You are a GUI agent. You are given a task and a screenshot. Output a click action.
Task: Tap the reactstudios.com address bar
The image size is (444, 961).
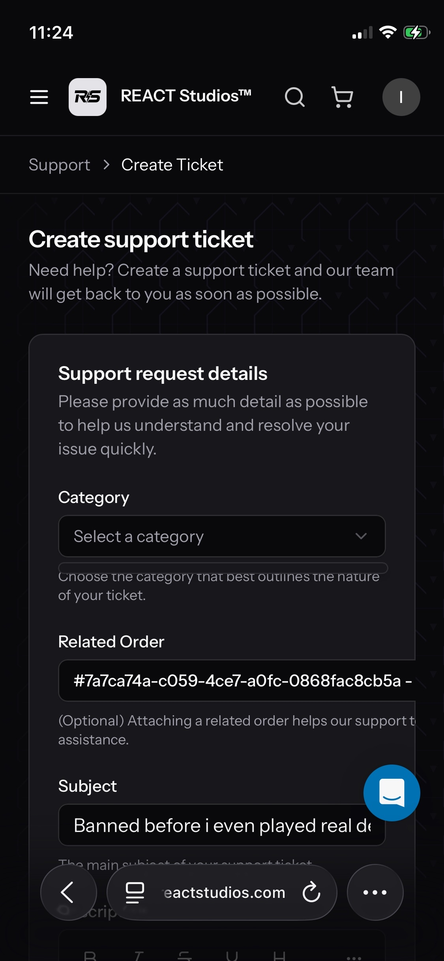(224, 892)
